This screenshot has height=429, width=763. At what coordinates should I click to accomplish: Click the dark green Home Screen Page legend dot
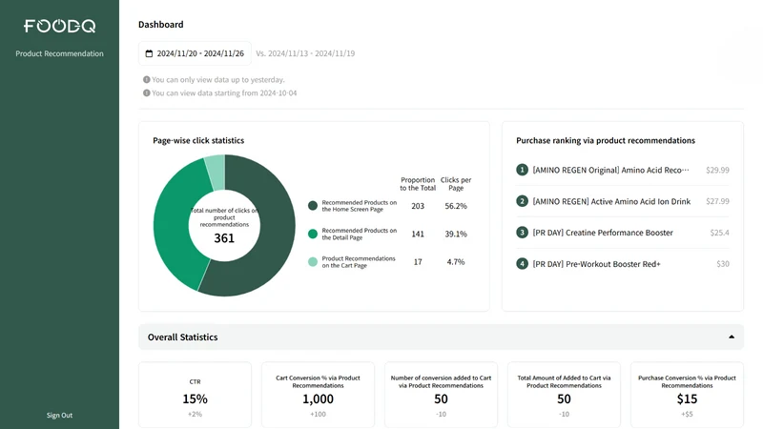point(313,206)
